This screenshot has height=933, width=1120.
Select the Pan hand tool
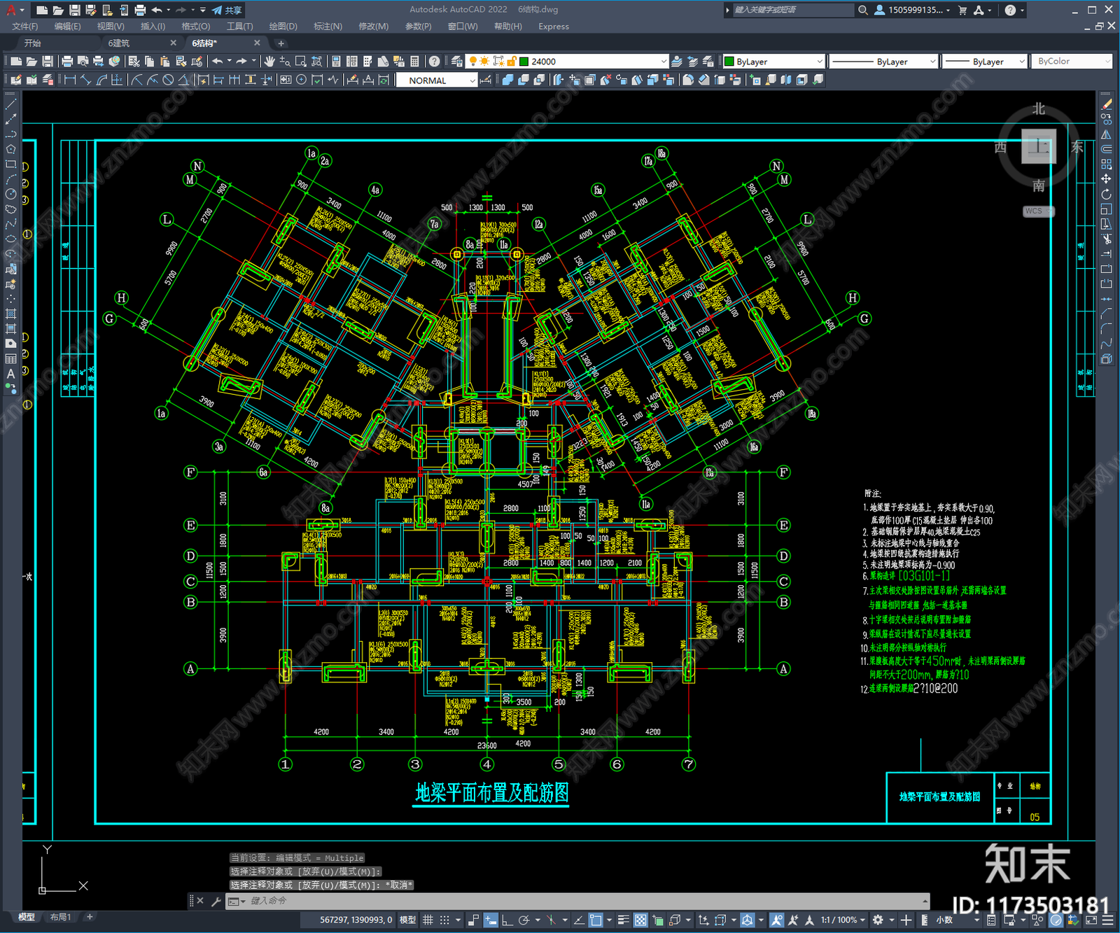click(x=269, y=62)
